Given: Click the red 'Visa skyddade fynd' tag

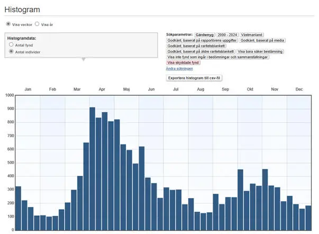Looking at the screenshot, I should point(183,62).
